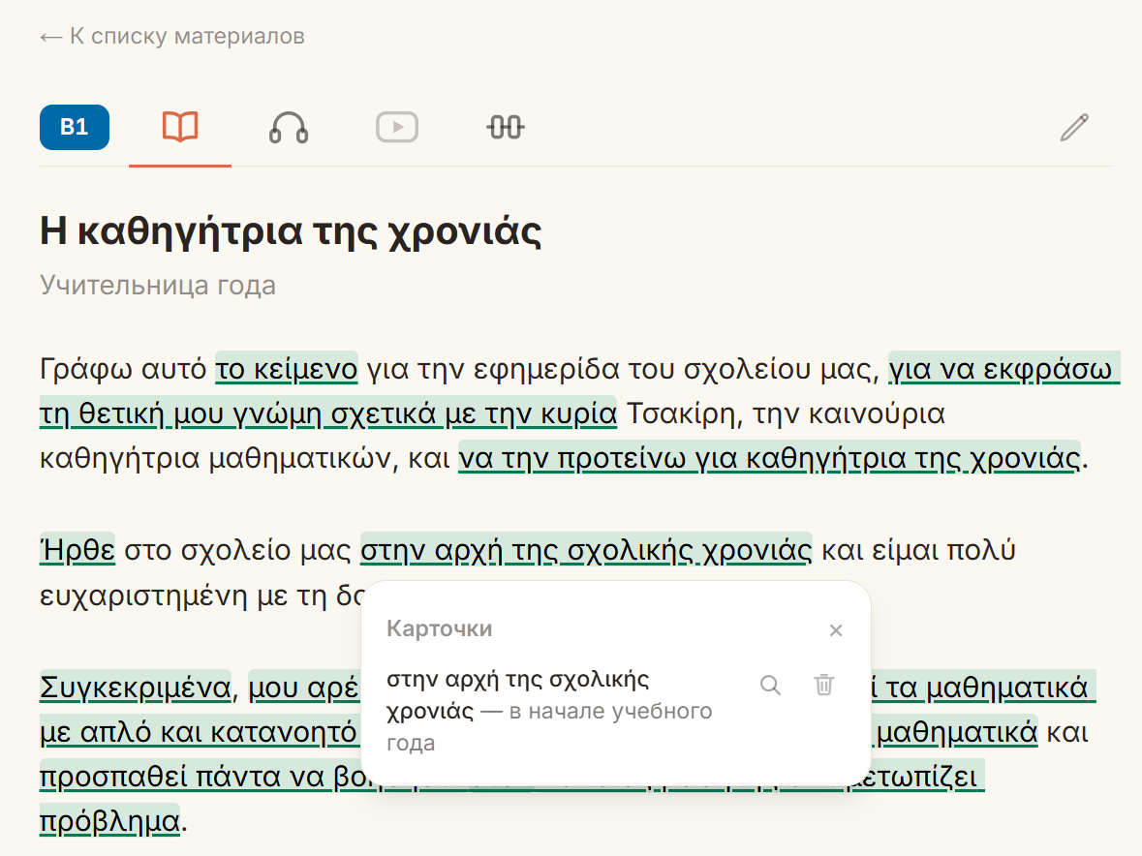1142x856 pixels.
Task: Open the reading tab with the book icon
Action: tap(180, 128)
